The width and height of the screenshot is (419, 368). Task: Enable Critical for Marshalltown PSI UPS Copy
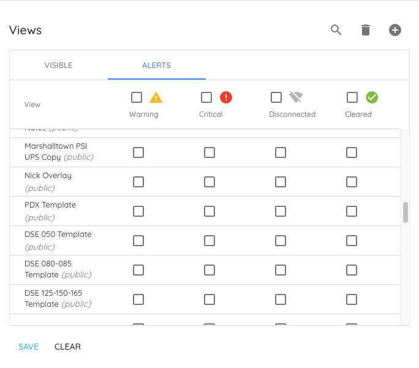209,152
